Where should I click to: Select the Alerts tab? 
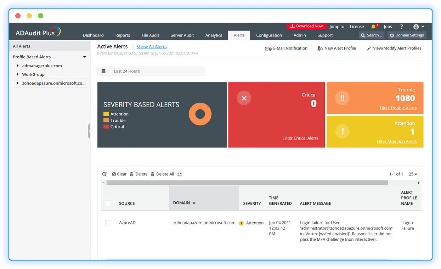(x=239, y=35)
